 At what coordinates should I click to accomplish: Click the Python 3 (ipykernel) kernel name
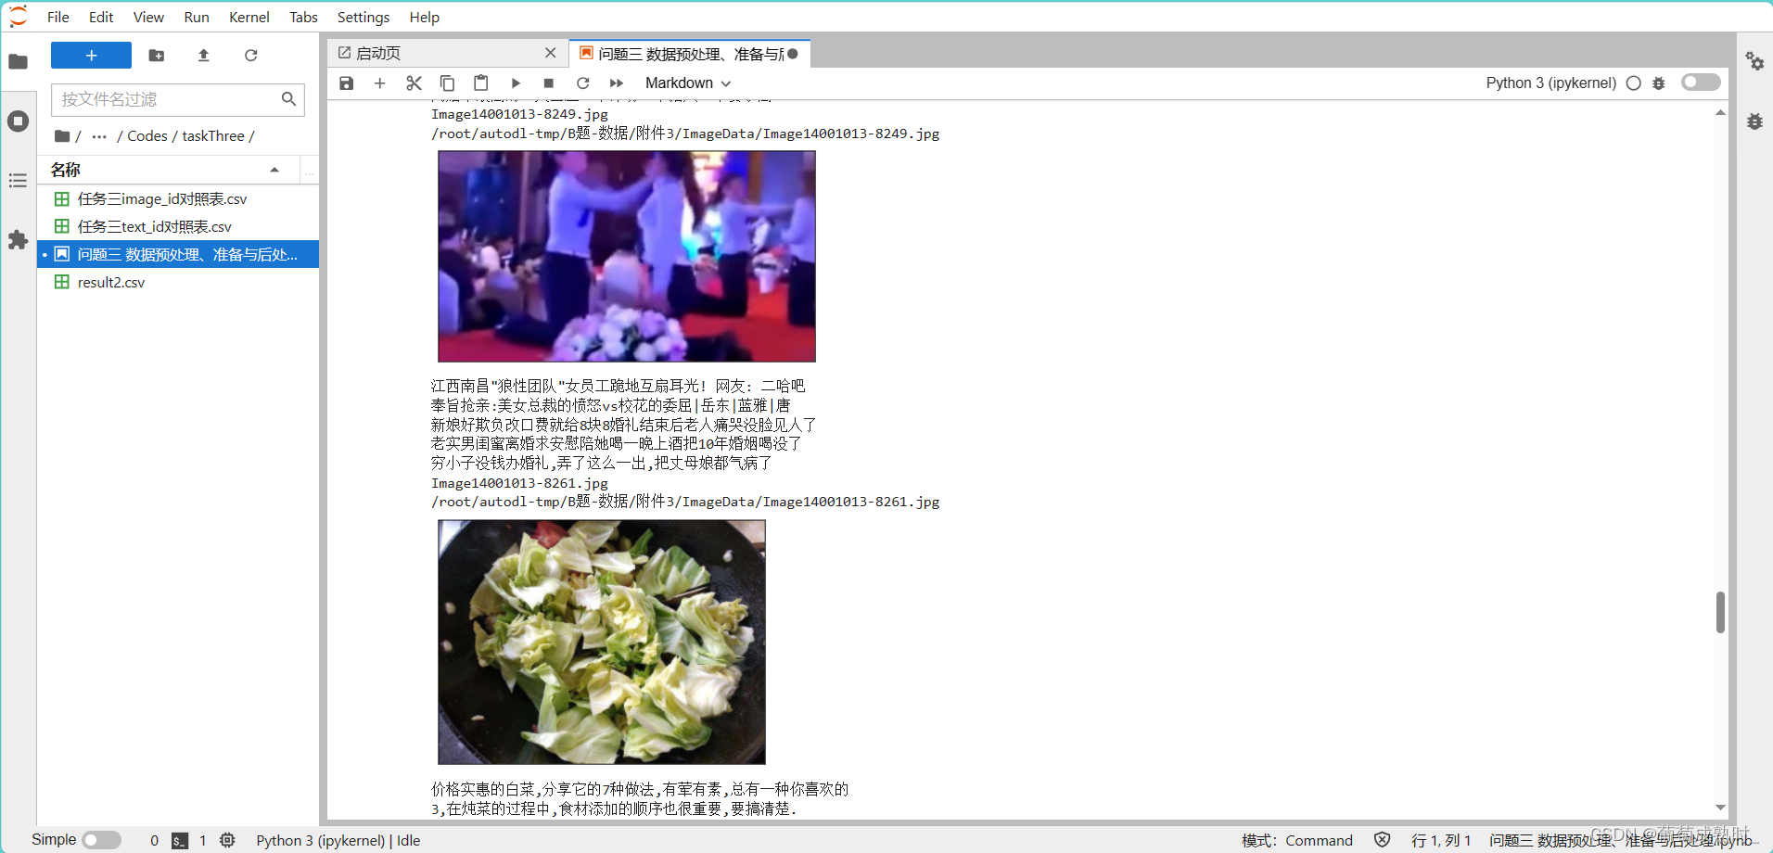pos(1550,83)
